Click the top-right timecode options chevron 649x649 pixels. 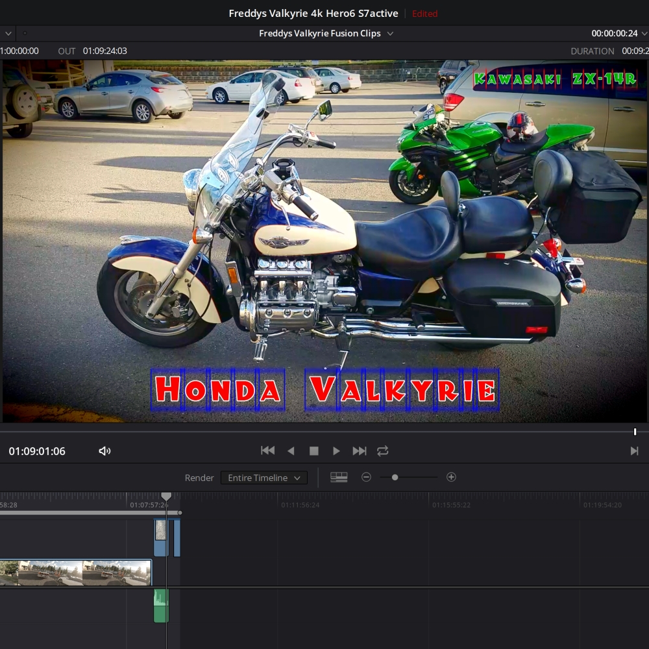coord(644,34)
